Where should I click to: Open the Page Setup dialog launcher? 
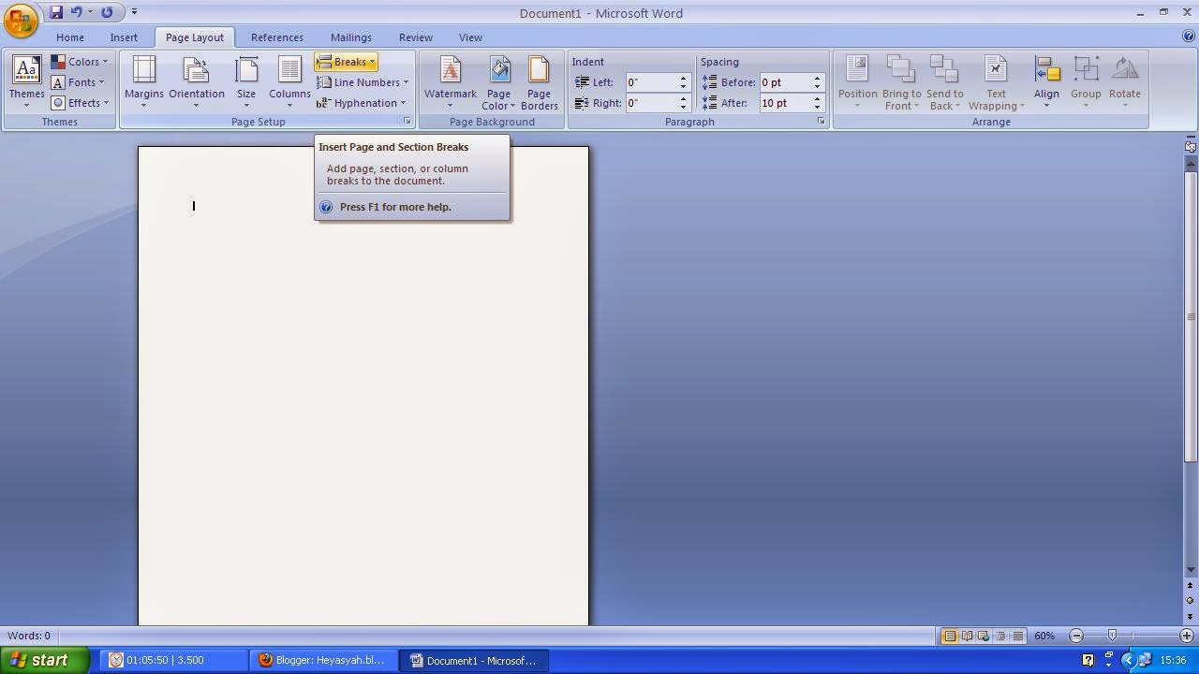(x=407, y=121)
